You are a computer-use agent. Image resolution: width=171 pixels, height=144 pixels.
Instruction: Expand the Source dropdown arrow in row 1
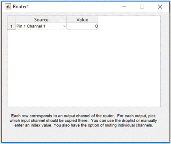64,26
